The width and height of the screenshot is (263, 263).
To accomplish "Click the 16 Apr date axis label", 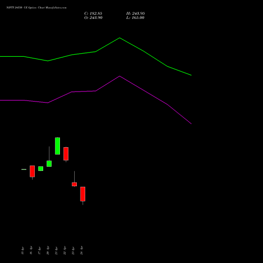I will coord(31,250).
